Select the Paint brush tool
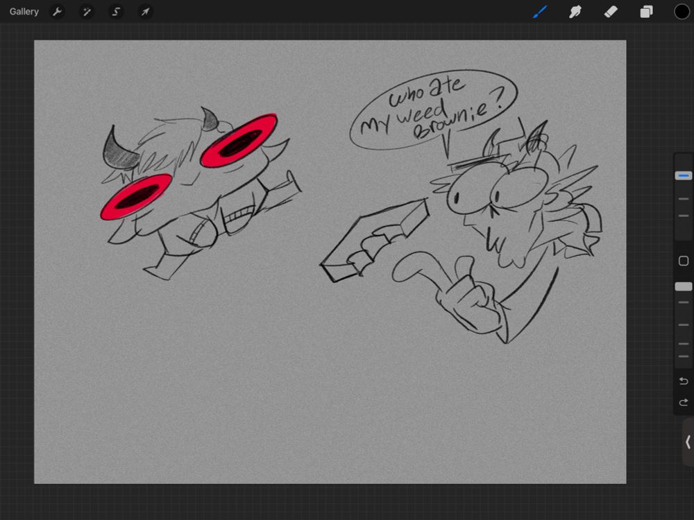 (539, 12)
